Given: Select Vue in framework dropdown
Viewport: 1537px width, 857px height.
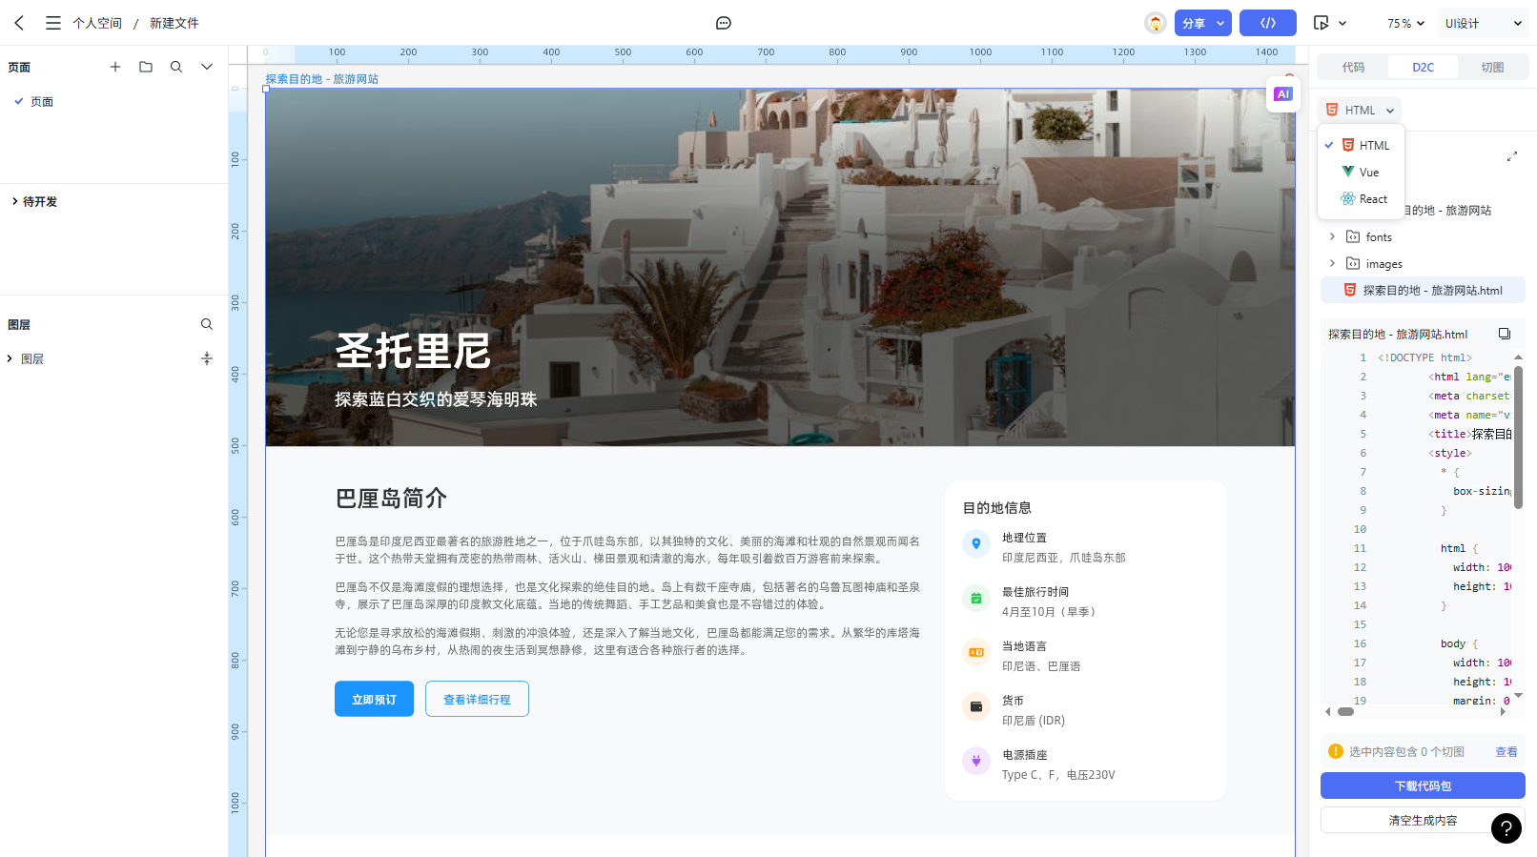Looking at the screenshot, I should pos(1368,173).
